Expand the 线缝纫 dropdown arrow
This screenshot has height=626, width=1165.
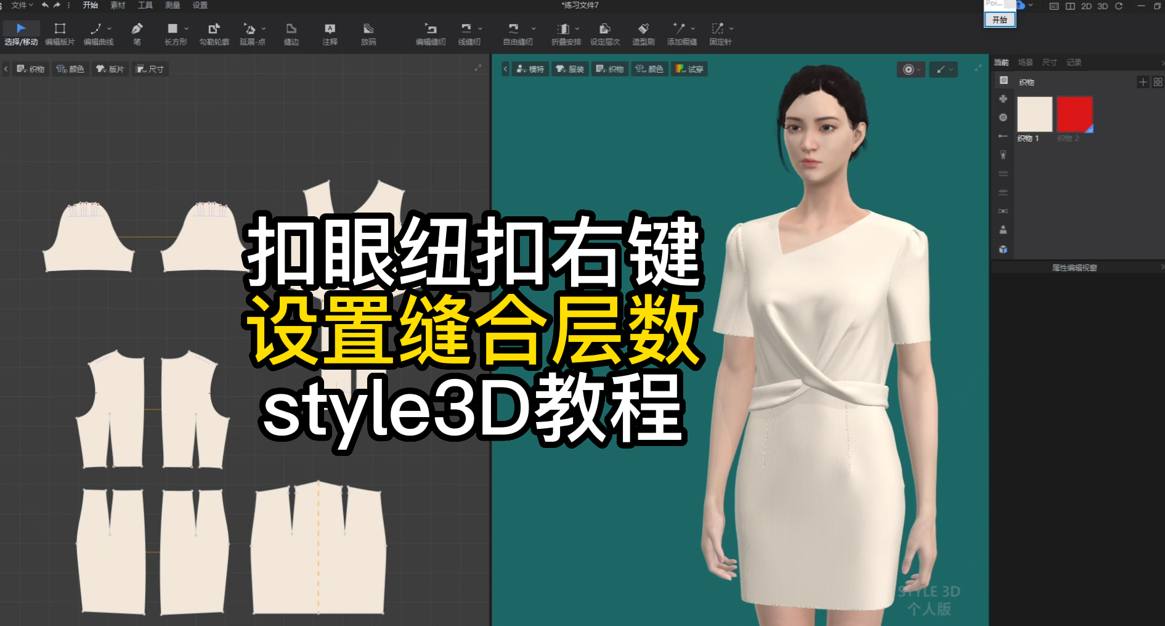[x=481, y=28]
